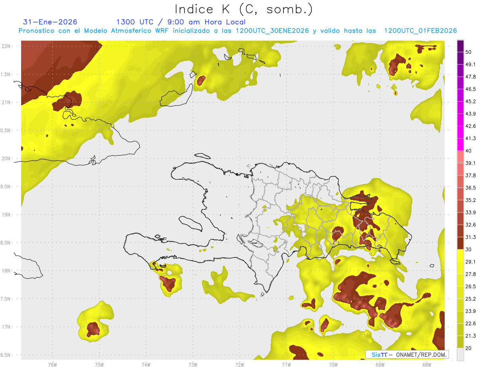Viewport: 479px width, 370px height.
Task: Click the "37.8" colorbar value
Action: coord(471,175)
